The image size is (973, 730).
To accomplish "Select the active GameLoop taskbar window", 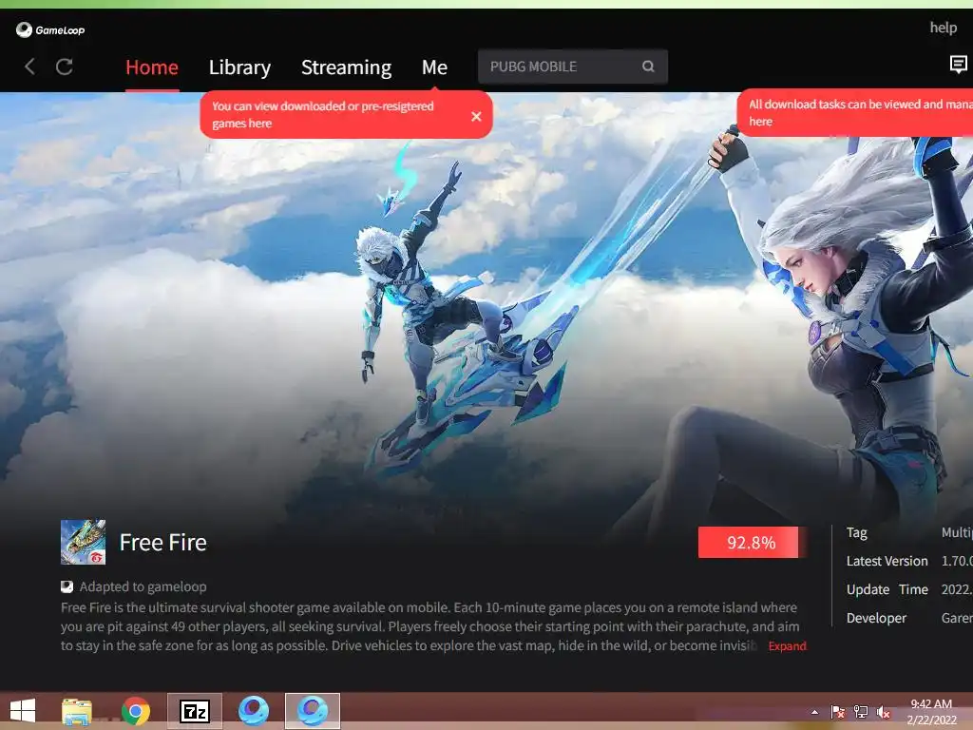I will (312, 711).
